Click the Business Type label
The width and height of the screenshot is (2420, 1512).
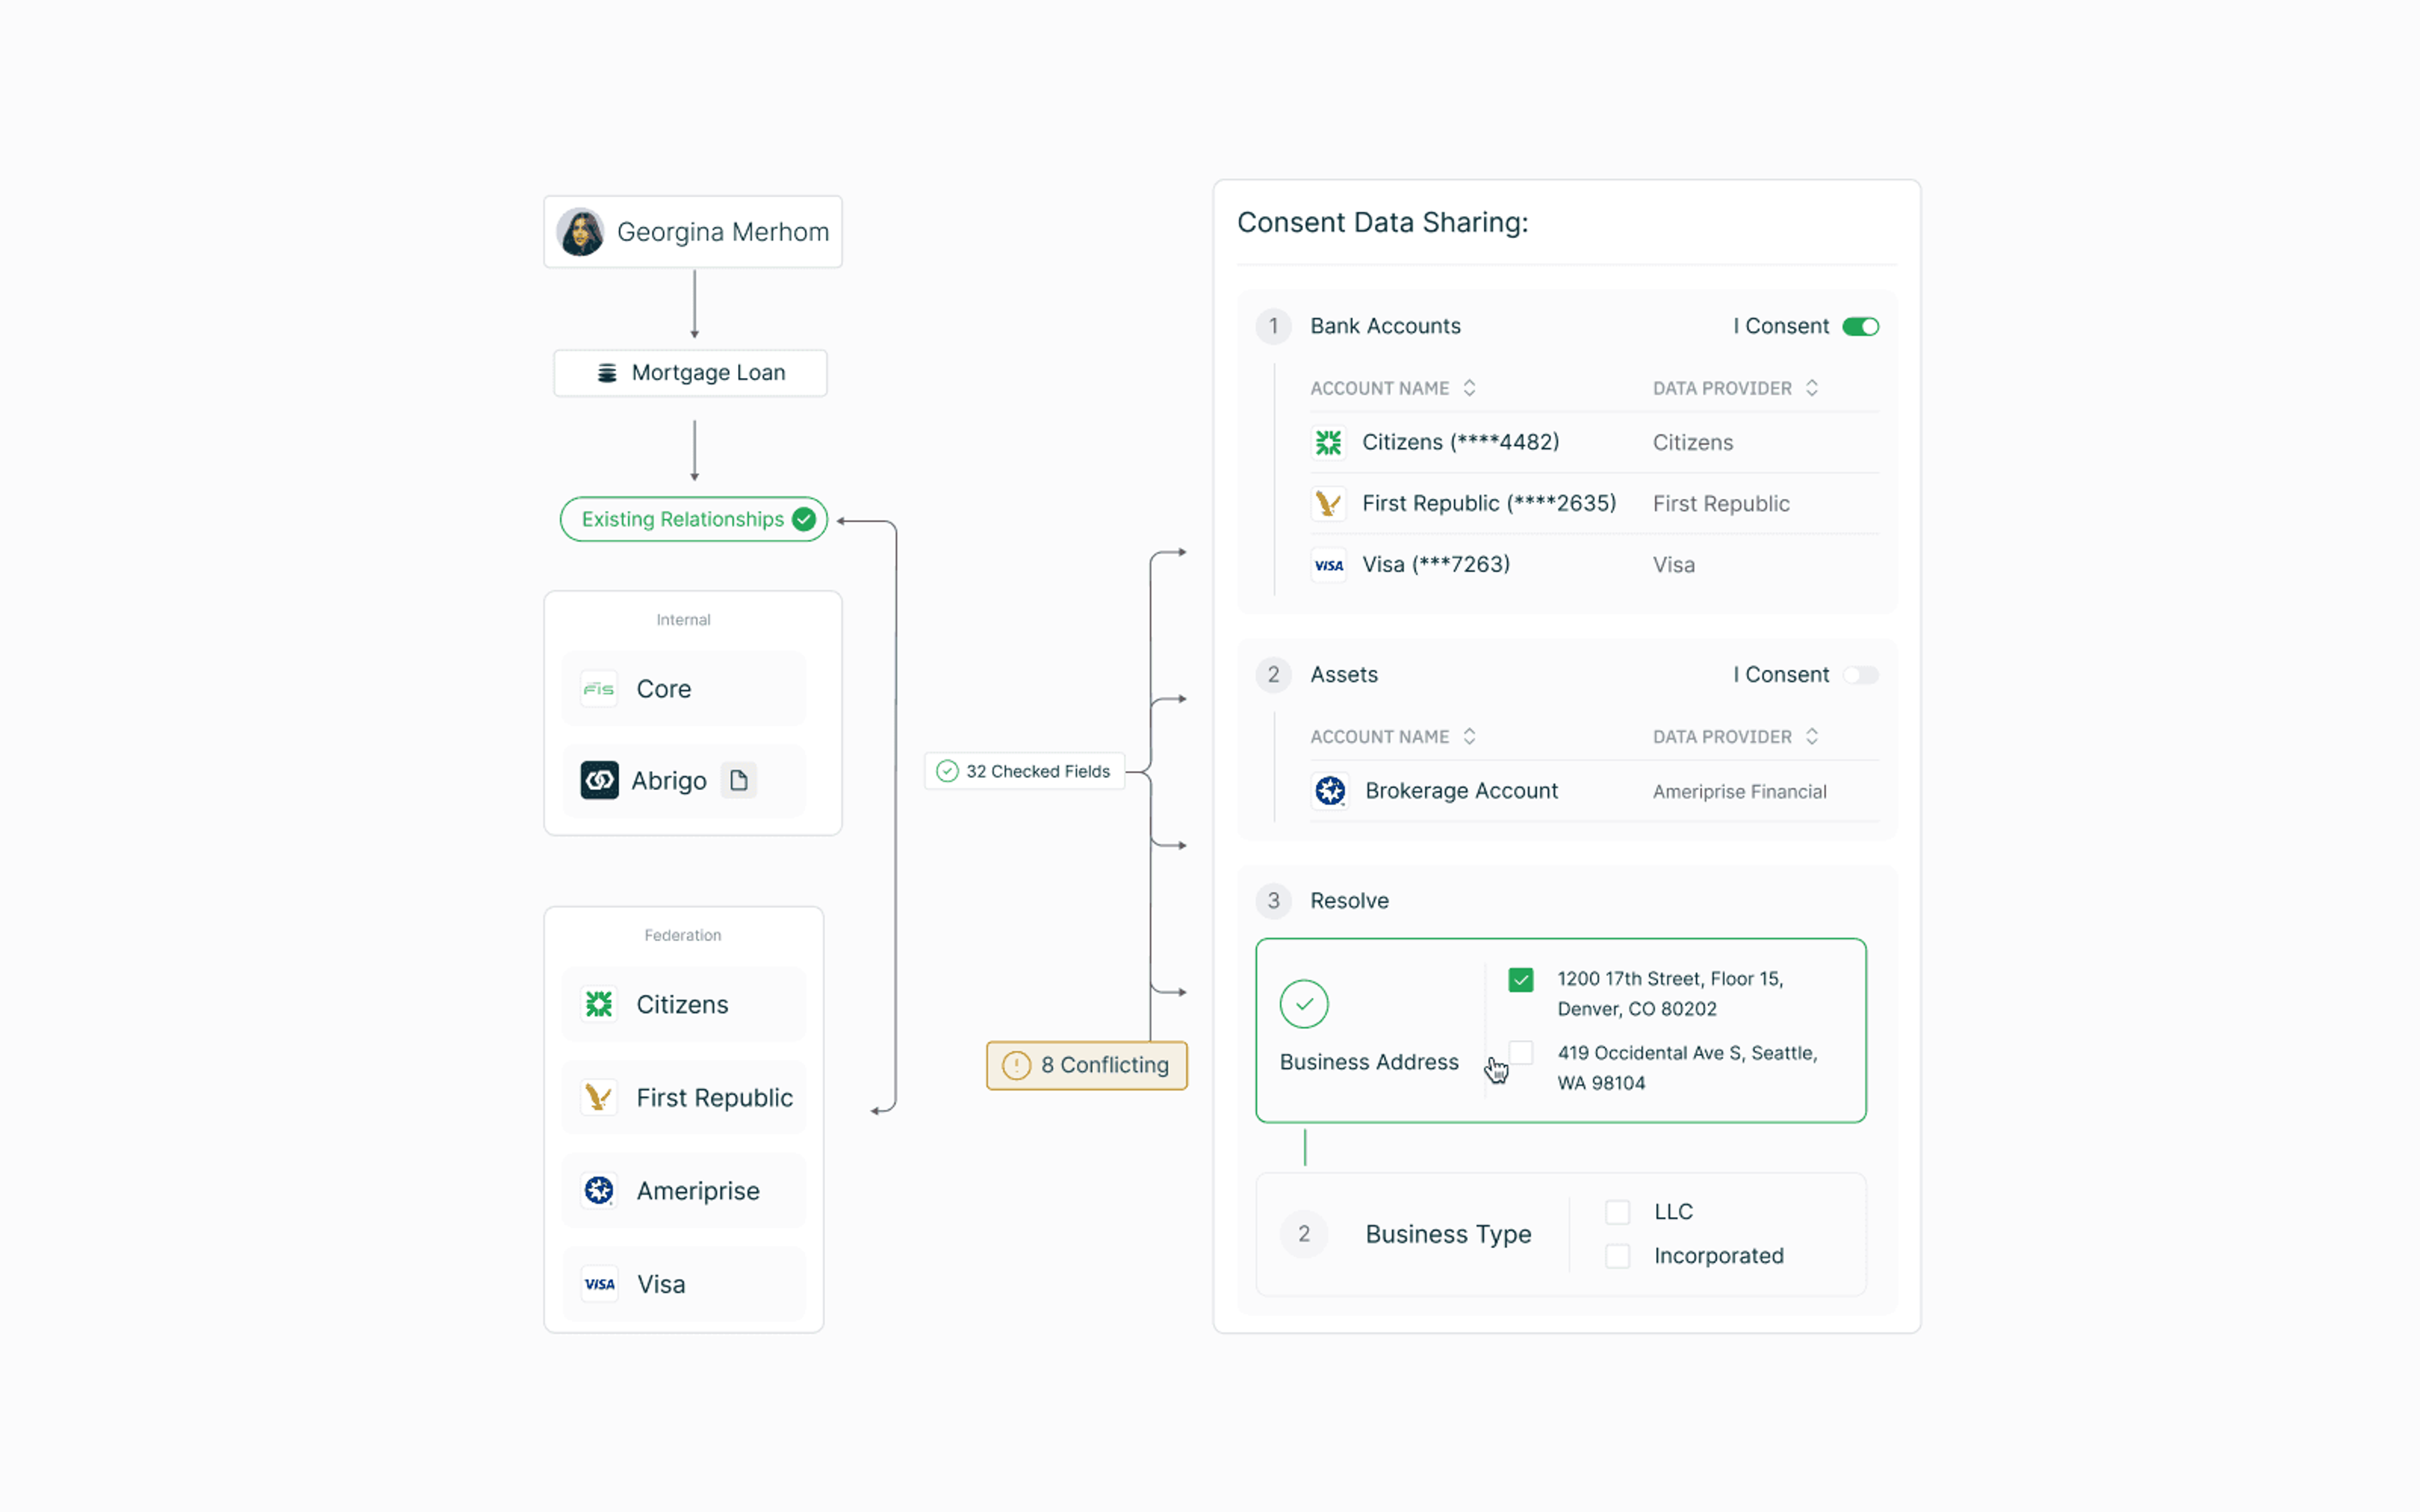[x=1448, y=1234]
